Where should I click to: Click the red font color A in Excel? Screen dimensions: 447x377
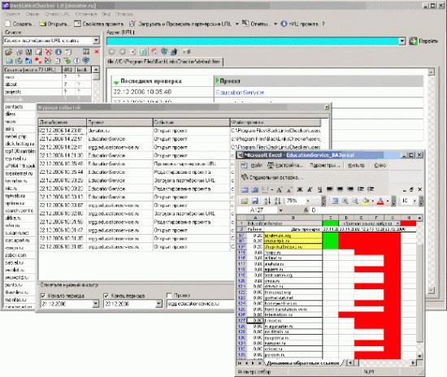pyautogui.click(x=380, y=201)
